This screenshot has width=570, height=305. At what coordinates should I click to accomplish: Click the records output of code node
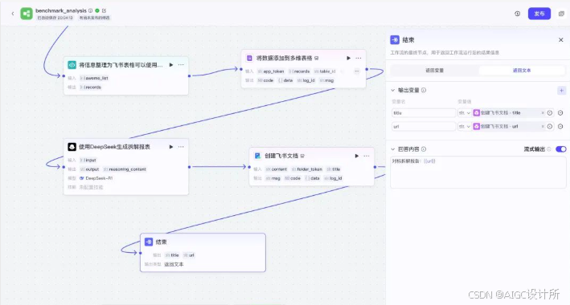coord(91,87)
